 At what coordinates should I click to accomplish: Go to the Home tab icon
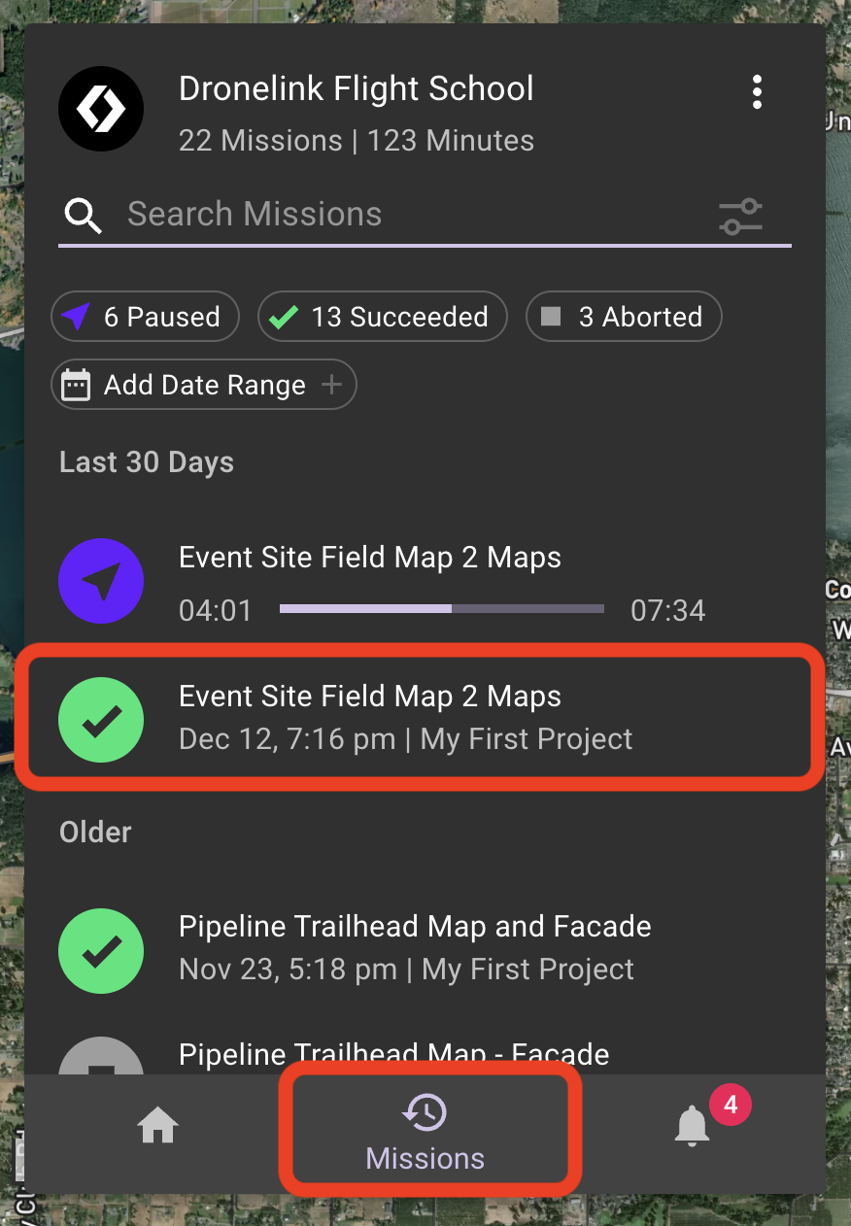158,1127
